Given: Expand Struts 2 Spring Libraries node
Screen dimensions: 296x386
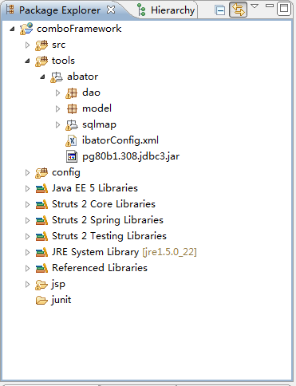Looking at the screenshot, I should coord(27,220).
